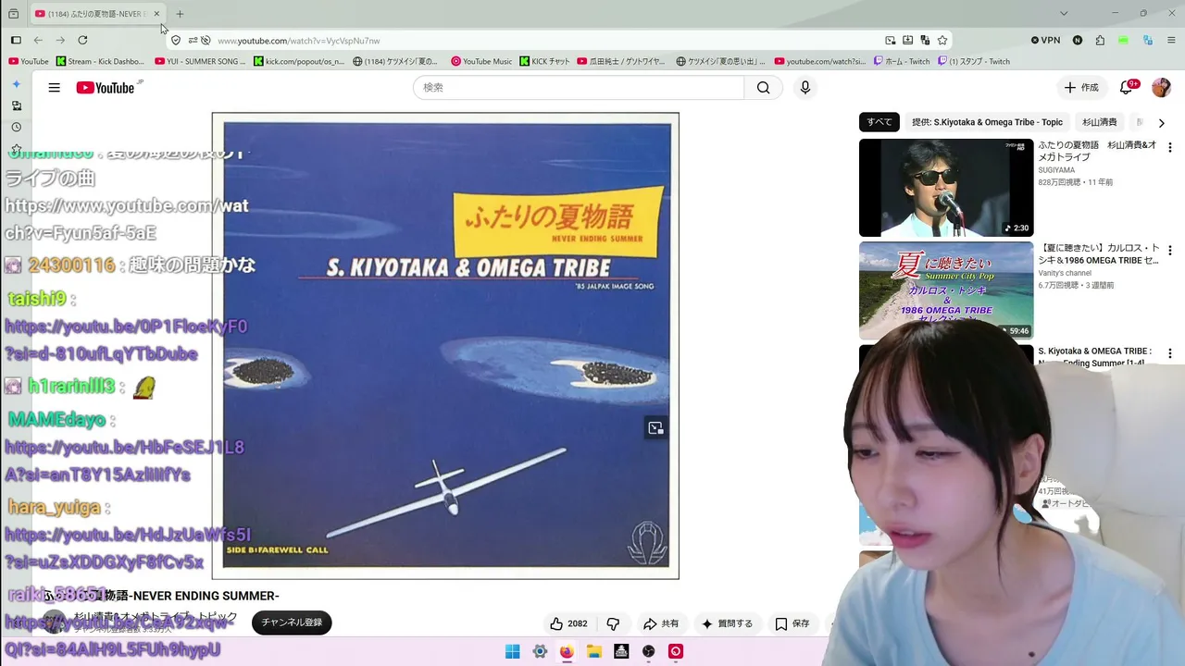Open the sidebar AI sparkle icon

[16, 84]
